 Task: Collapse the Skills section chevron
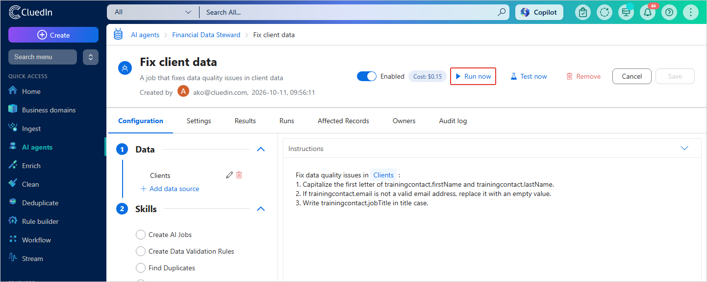click(261, 209)
